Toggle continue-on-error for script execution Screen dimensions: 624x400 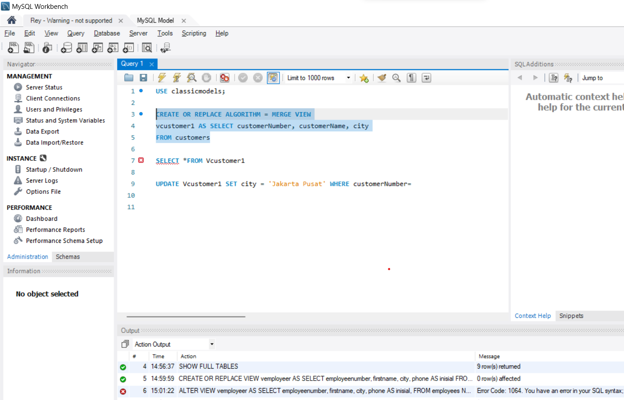pyautogui.click(x=225, y=78)
